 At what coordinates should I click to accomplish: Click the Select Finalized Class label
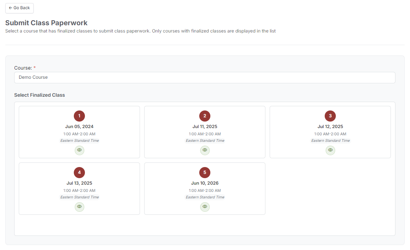pyautogui.click(x=39, y=95)
